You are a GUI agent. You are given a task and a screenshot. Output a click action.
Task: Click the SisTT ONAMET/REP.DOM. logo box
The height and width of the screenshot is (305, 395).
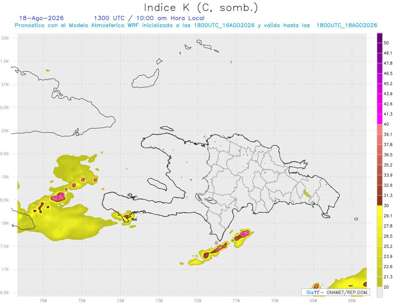(336, 292)
